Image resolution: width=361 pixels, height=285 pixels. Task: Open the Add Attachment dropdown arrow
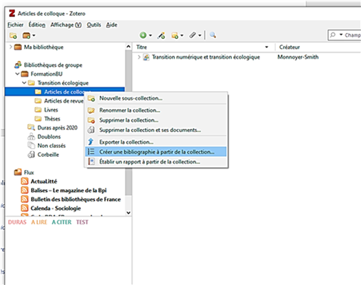pyautogui.click(x=200, y=36)
